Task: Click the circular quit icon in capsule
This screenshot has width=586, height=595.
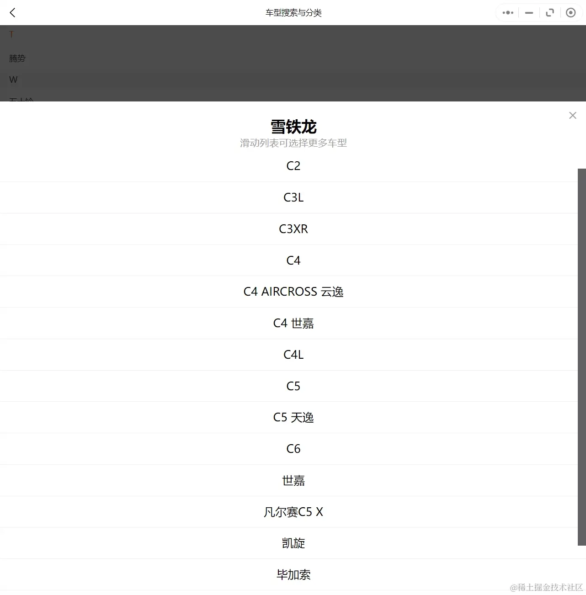Action: point(570,12)
